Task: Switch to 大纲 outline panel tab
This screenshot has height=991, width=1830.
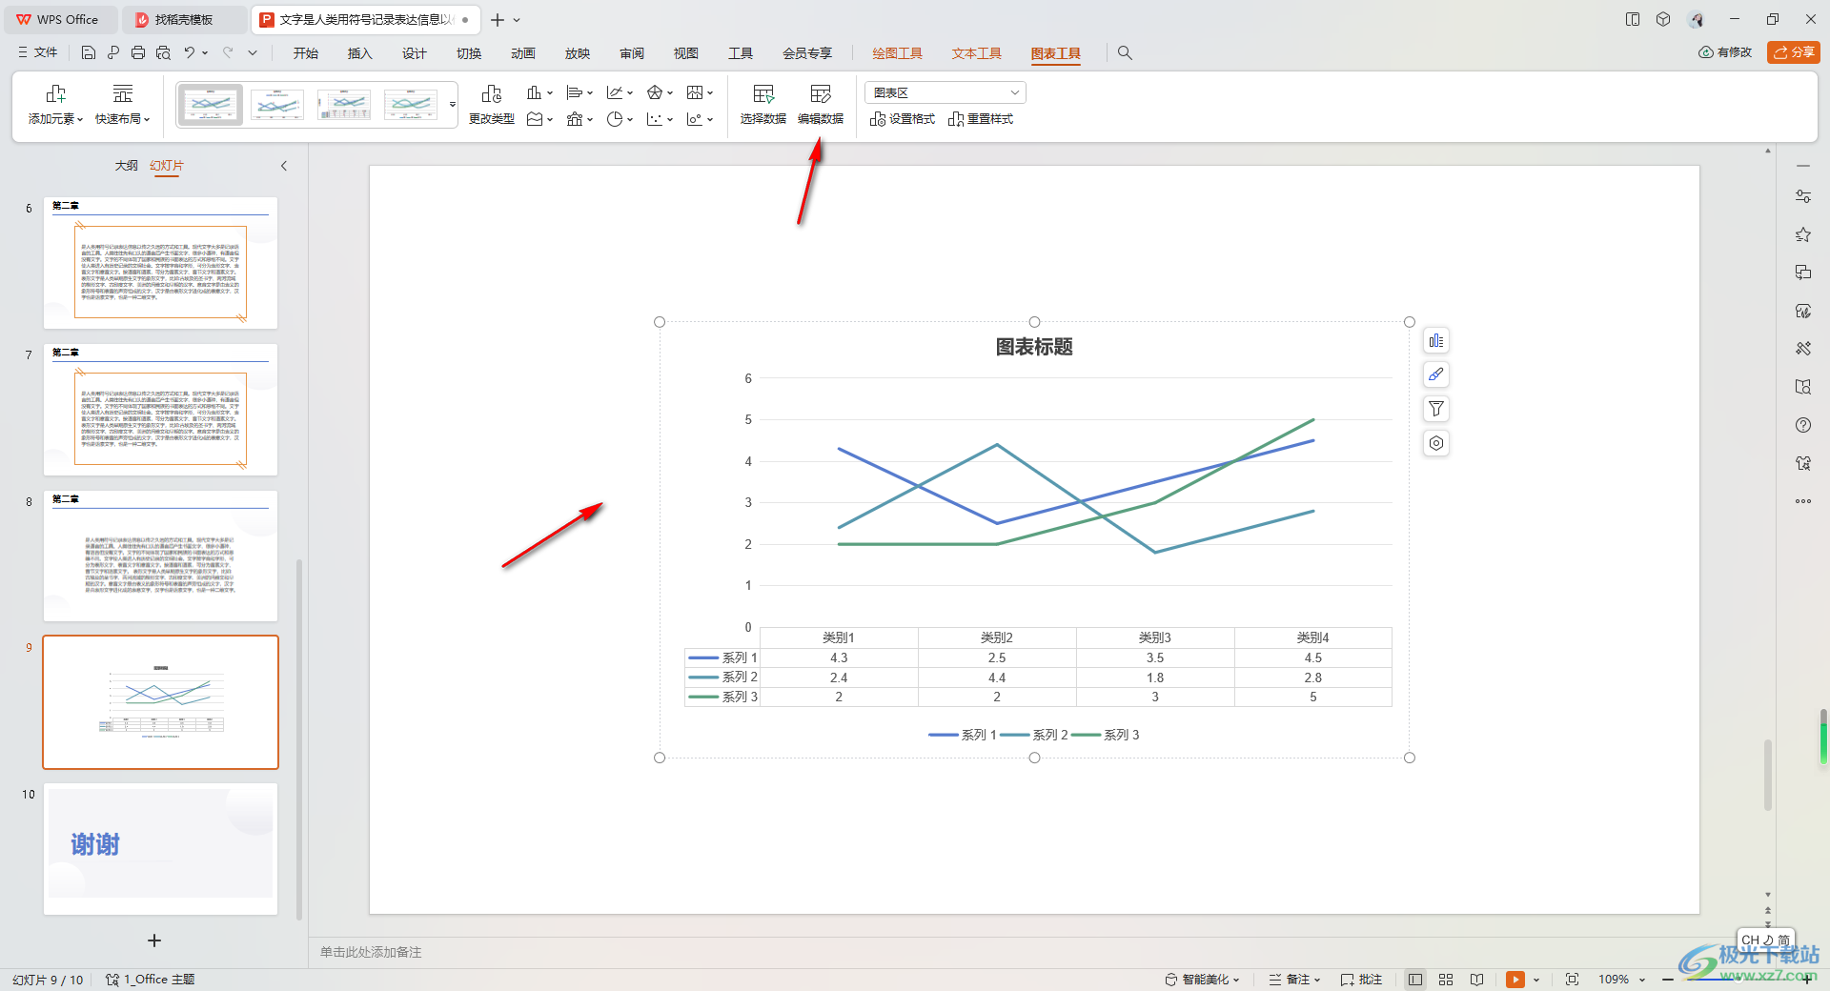Action: pyautogui.click(x=127, y=166)
